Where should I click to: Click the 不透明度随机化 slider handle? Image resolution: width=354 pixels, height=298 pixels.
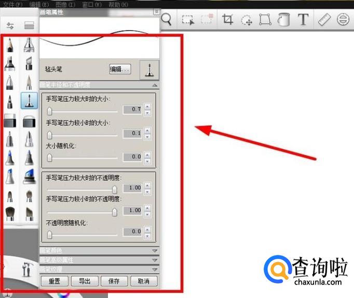(49, 235)
